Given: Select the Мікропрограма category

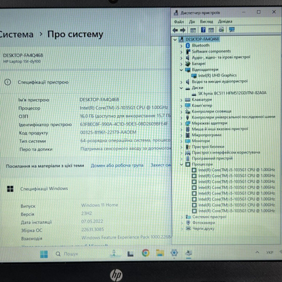Looking at the screenshot, I should click(207, 135).
